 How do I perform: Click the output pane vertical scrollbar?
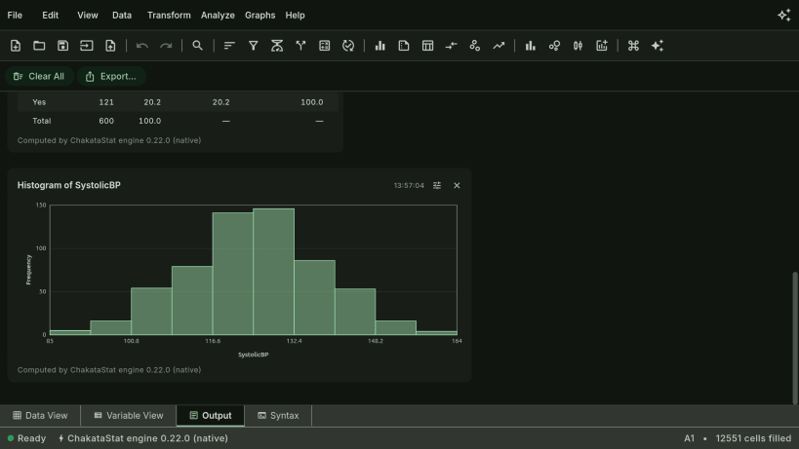pyautogui.click(x=795, y=338)
